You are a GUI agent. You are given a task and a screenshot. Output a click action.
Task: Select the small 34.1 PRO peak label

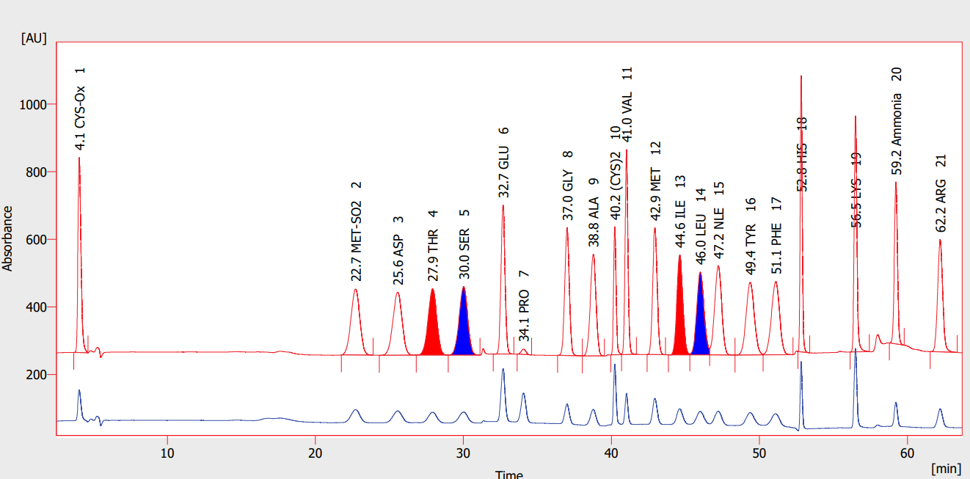point(524,306)
